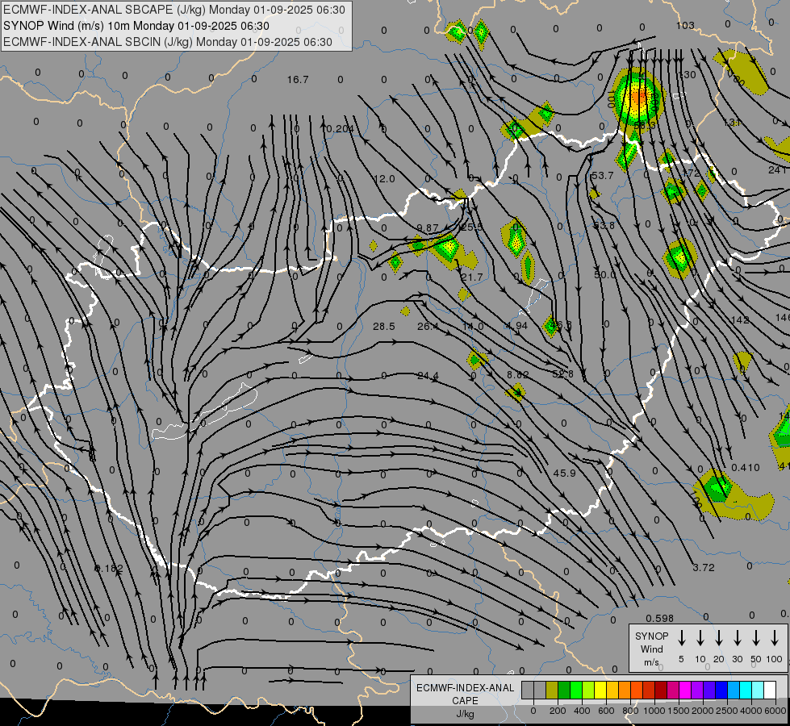Click the map value 4.94
The height and width of the screenshot is (726, 790).
(x=517, y=325)
